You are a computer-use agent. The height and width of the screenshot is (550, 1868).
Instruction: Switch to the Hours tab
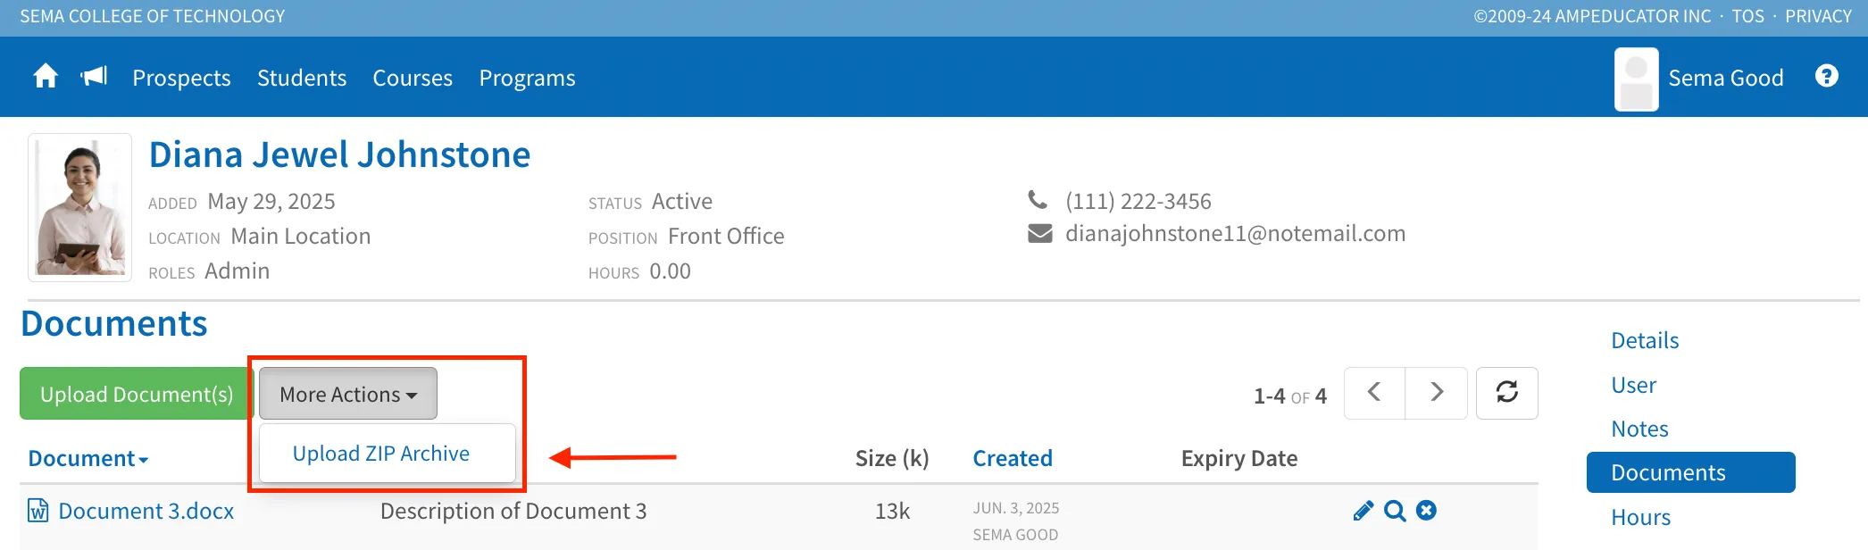point(1640,517)
